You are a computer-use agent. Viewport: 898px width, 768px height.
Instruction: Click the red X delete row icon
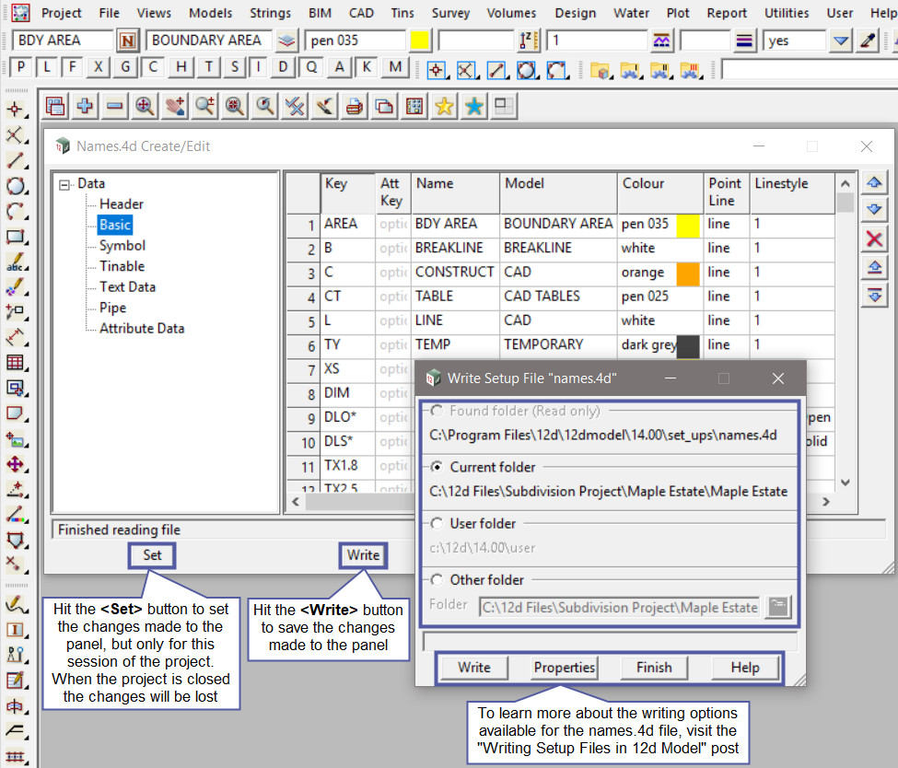click(x=874, y=239)
